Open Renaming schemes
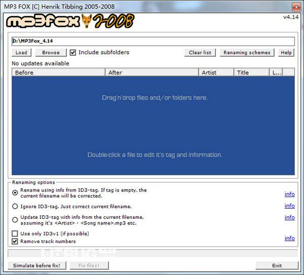Viewport: 304px width, 275px height. point(247,53)
